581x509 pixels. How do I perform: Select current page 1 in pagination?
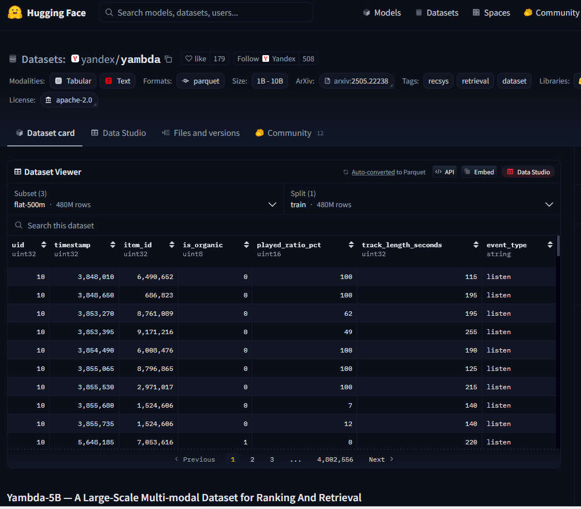point(233,459)
